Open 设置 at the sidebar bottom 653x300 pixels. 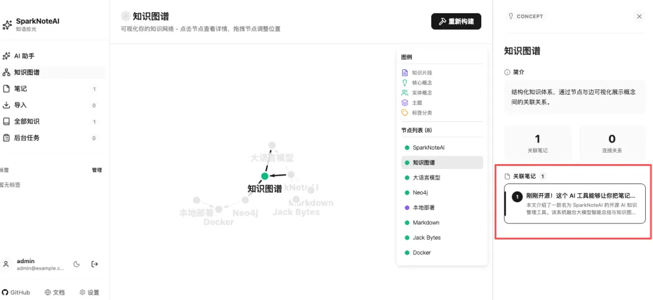click(x=89, y=293)
